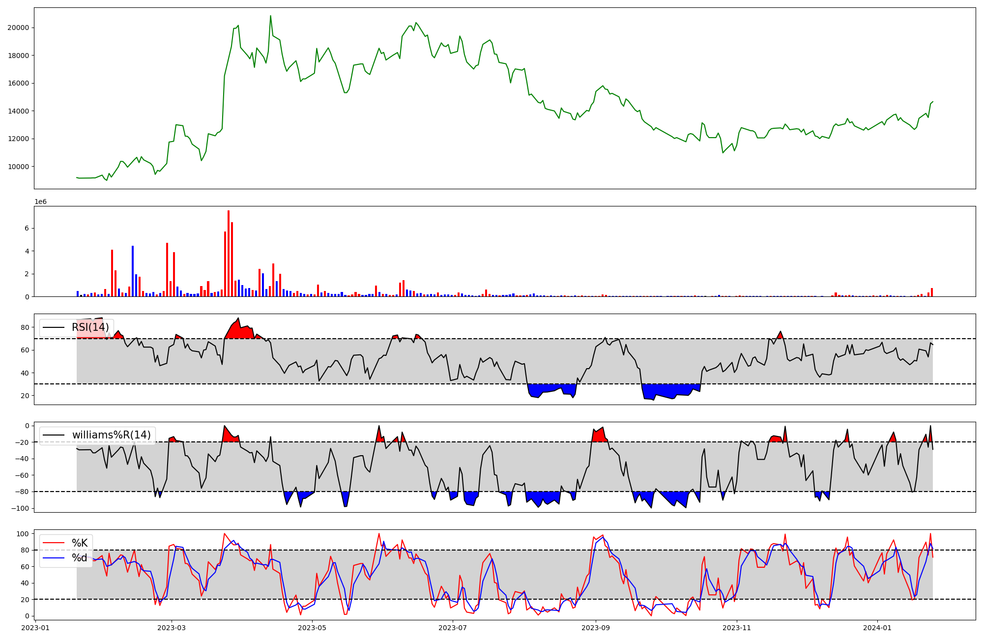Screen dimensions: 983x639
Task: Click the tallest blue volume bar
Action: point(133,270)
